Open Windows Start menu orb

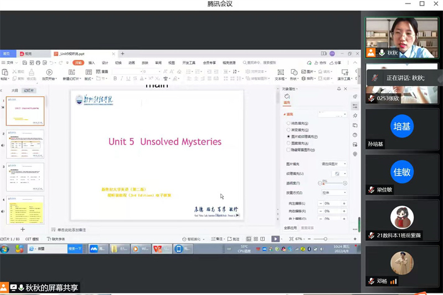click(x=5, y=249)
